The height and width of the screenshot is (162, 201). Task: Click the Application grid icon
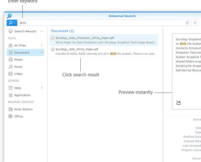[x=11, y=95]
